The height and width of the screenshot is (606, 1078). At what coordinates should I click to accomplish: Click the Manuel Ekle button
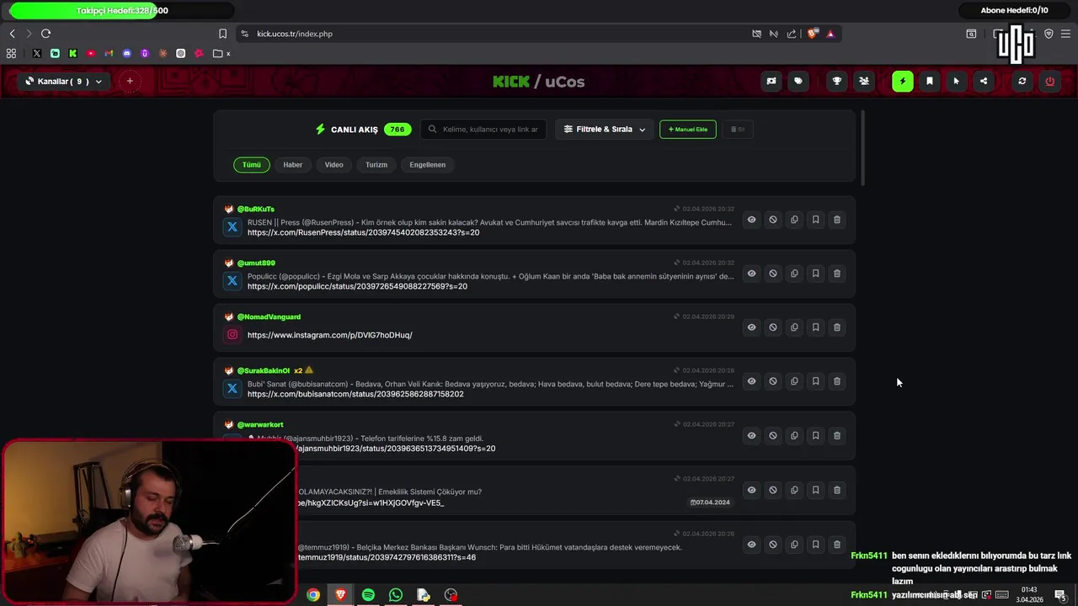tap(688, 130)
